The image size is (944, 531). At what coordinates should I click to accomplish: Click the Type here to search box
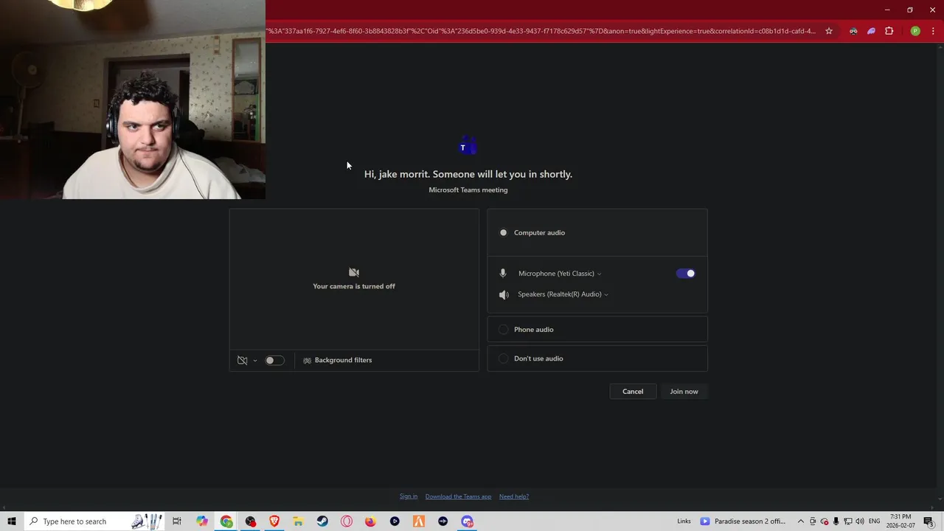pyautogui.click(x=94, y=521)
